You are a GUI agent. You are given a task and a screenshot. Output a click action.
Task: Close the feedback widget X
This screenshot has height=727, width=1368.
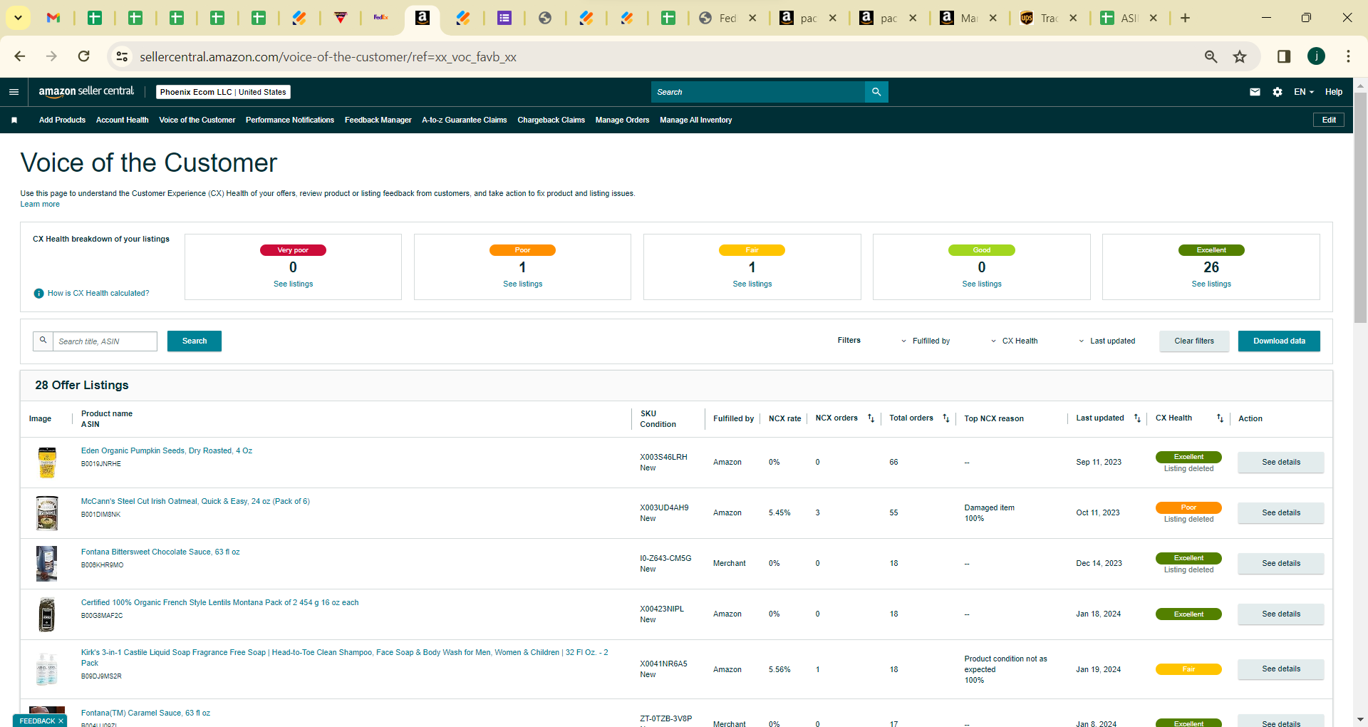[61, 721]
